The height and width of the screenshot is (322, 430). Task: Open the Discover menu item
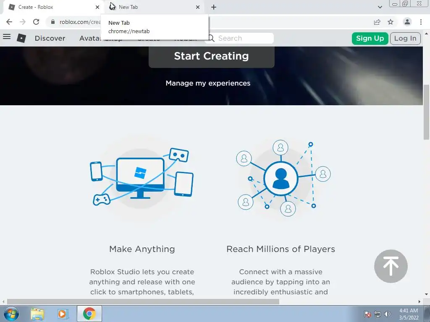pos(50,38)
